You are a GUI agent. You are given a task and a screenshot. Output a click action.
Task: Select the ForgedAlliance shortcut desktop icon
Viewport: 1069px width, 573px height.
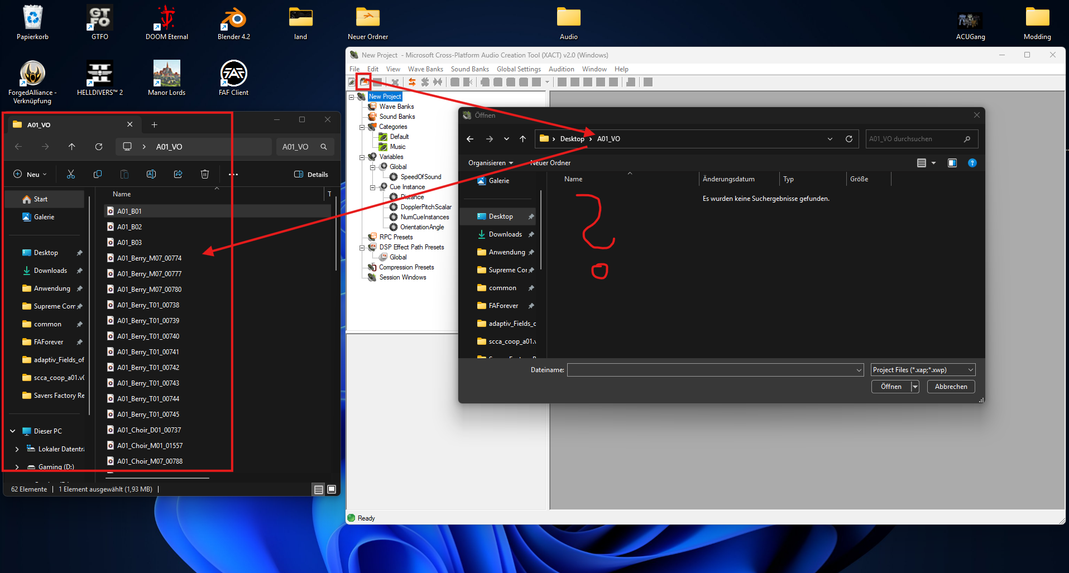[x=33, y=83]
